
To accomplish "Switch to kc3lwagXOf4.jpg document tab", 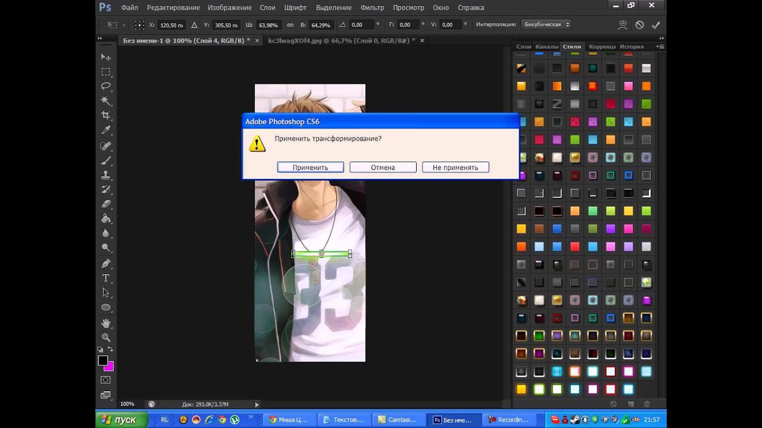I will click(341, 41).
